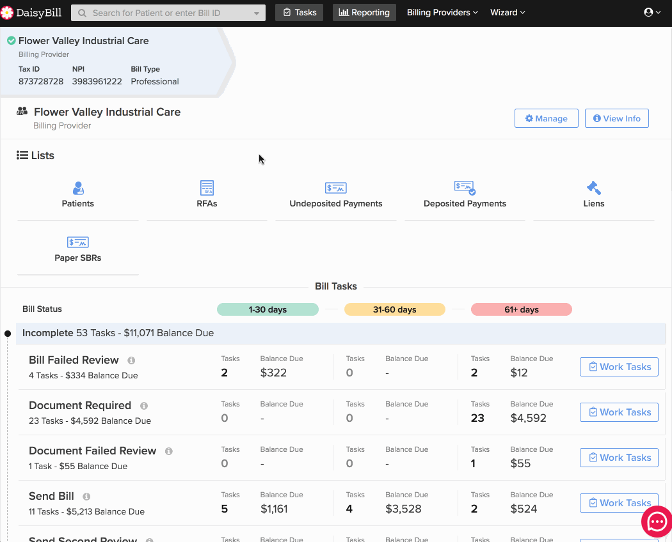
Task: Click the View Info button
Action: [617, 118]
